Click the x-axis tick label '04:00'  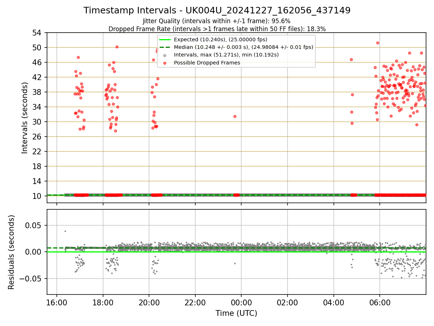click(x=333, y=302)
